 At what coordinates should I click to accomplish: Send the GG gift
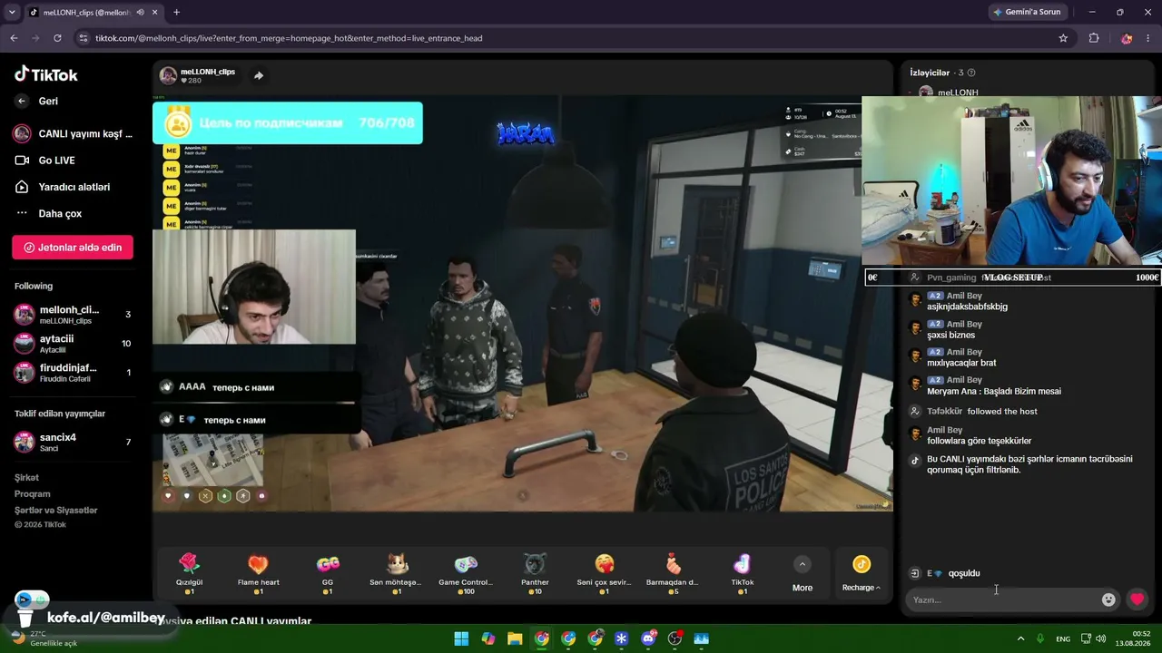point(328,573)
